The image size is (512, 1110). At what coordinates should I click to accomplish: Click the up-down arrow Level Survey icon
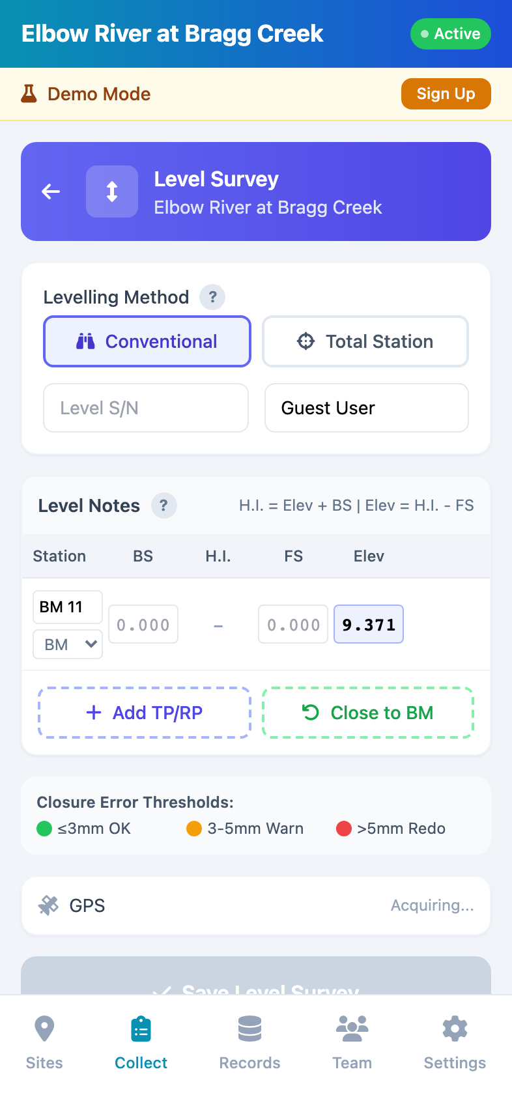112,192
